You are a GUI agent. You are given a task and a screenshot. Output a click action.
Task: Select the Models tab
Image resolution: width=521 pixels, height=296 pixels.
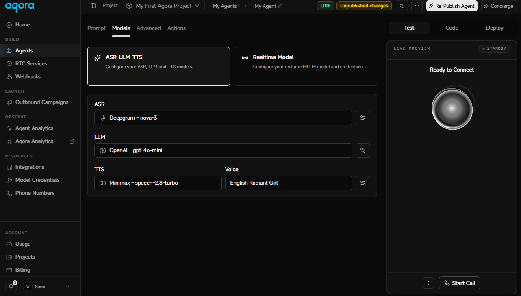pos(121,28)
